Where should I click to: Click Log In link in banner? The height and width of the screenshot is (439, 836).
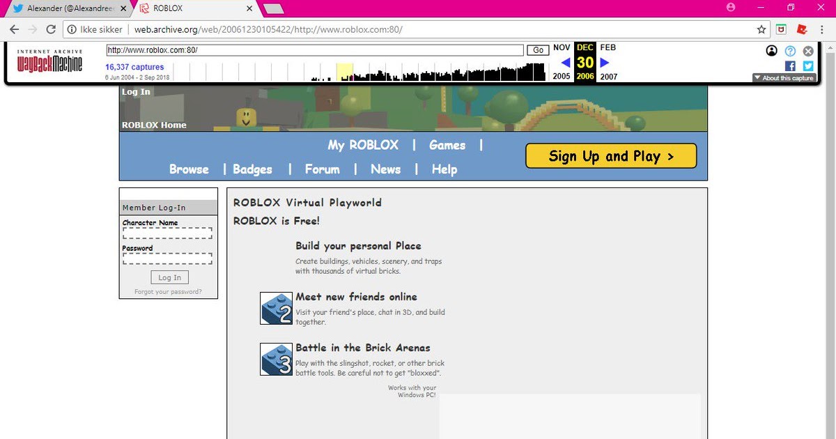click(x=136, y=91)
